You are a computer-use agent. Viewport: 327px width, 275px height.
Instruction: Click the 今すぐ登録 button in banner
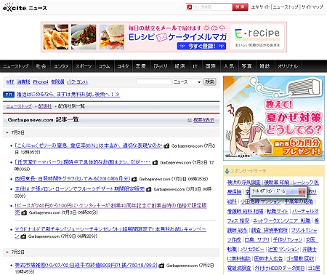(201, 46)
